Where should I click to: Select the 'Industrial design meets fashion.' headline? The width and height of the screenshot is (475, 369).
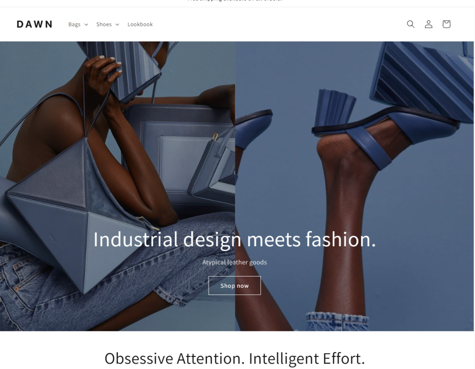point(235,239)
